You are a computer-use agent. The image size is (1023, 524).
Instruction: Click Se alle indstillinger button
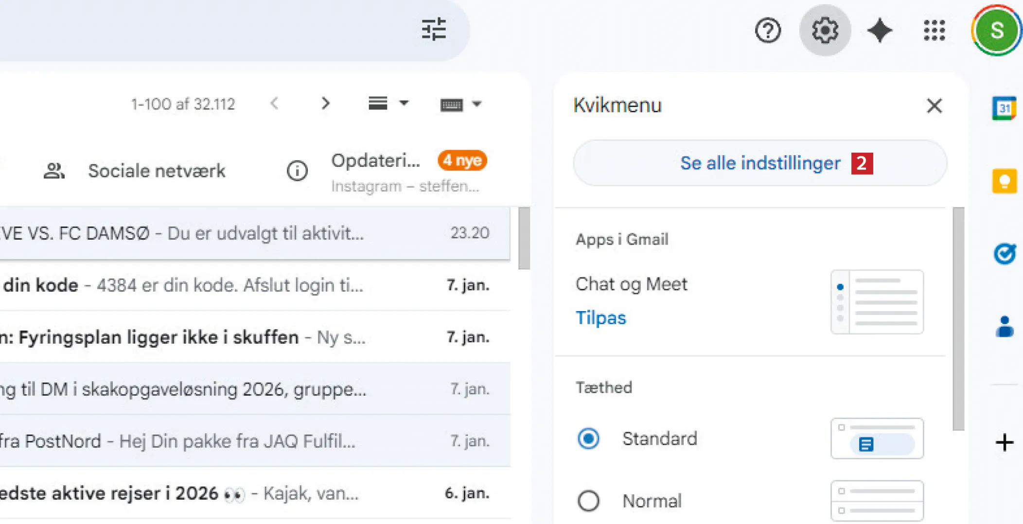(x=760, y=163)
